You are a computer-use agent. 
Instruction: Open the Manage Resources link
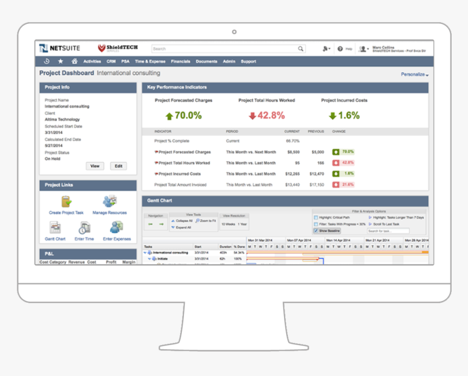[x=109, y=213]
